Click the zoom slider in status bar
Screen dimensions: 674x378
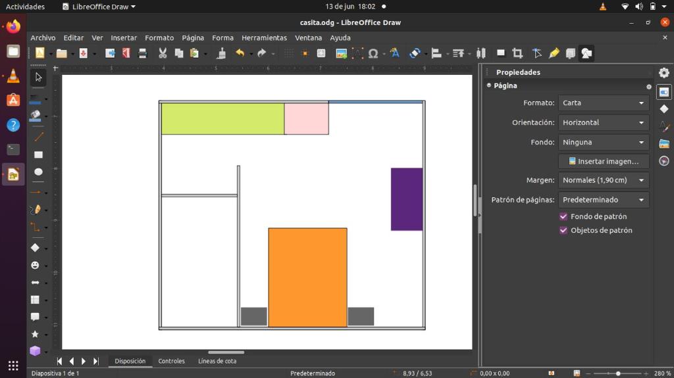[617, 373]
